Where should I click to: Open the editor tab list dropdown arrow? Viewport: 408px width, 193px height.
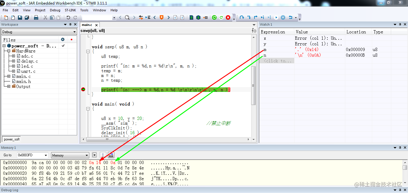point(254,25)
